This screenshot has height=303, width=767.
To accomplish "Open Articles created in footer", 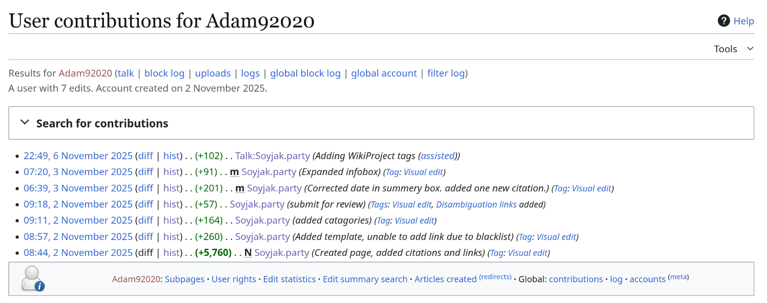I will click(x=445, y=279).
